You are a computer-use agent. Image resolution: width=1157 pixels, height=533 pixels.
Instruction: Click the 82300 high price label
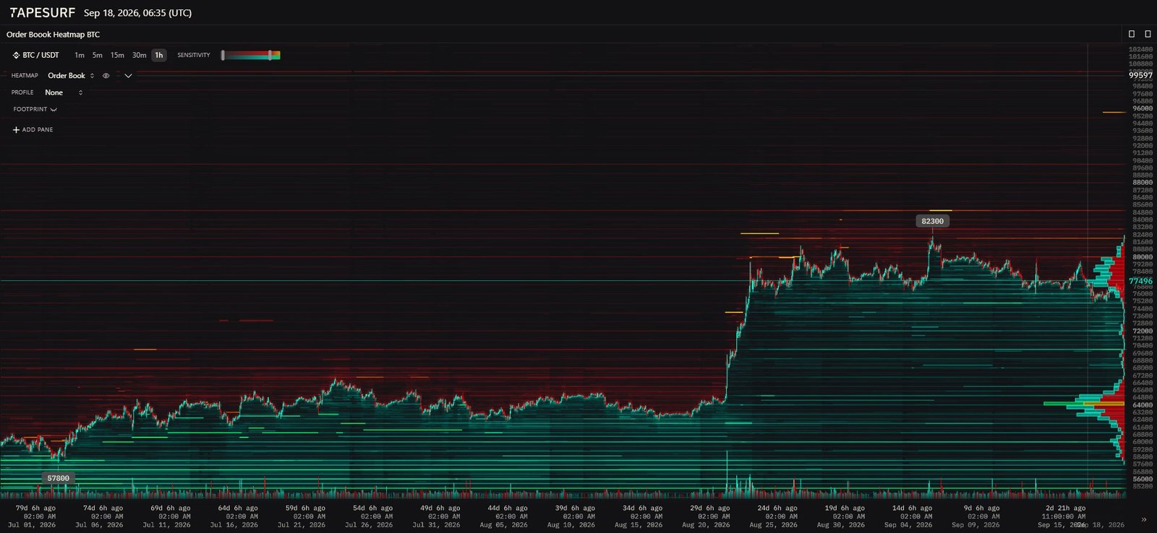(x=932, y=221)
